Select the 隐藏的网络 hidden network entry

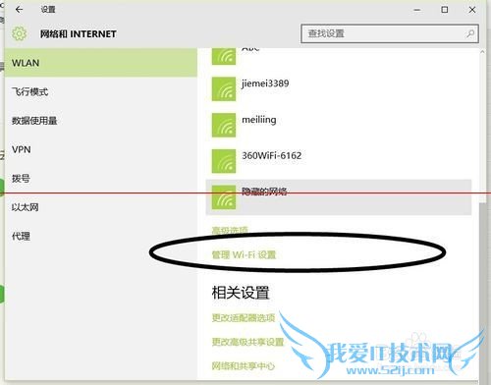[x=339, y=197]
